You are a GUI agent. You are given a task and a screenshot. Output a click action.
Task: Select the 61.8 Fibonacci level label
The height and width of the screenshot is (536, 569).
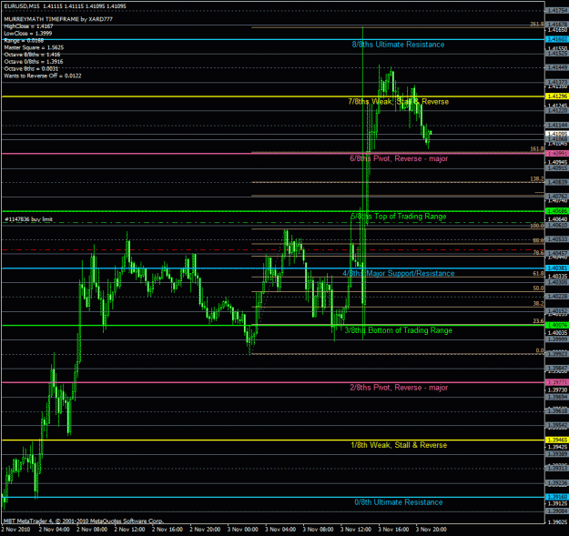pos(538,274)
